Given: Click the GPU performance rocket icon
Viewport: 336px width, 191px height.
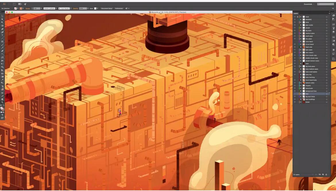Looking at the screenshot, I should 25,4.
